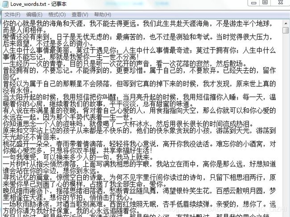
Task: Click the line starting 桃花盛开一朵朵
Action: point(139,144)
